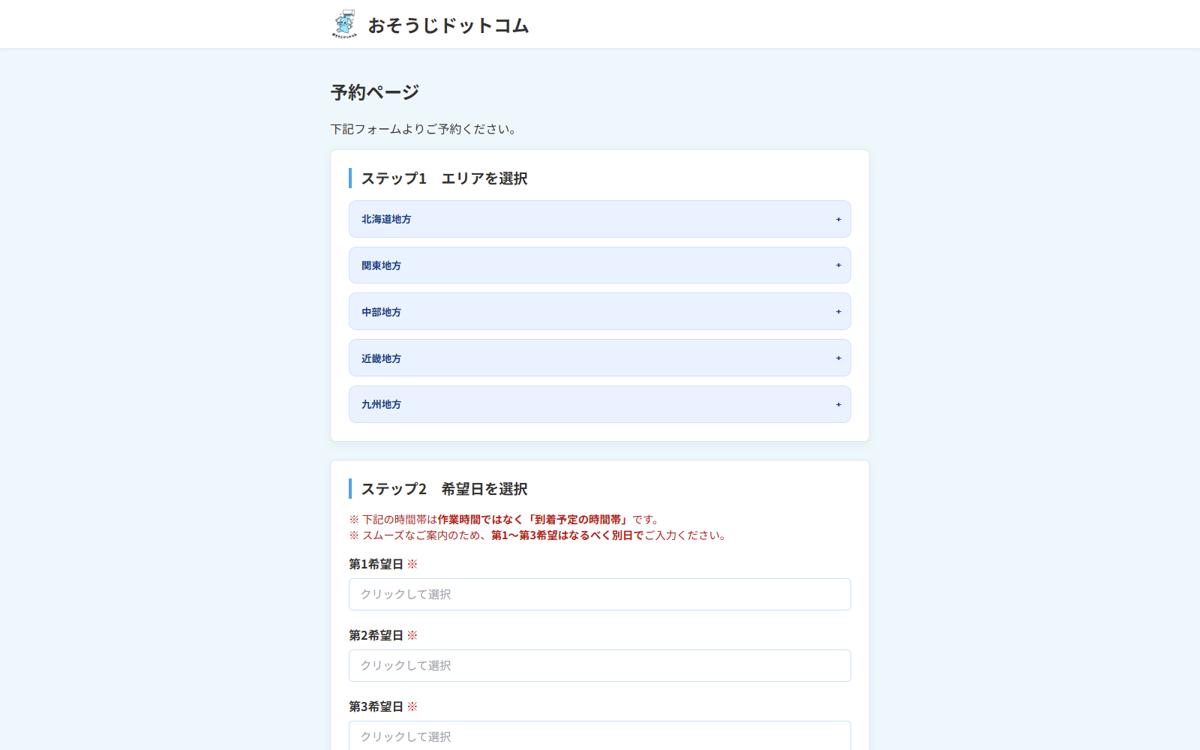
Task: Expand the 近畿地方 area section
Action: point(600,358)
